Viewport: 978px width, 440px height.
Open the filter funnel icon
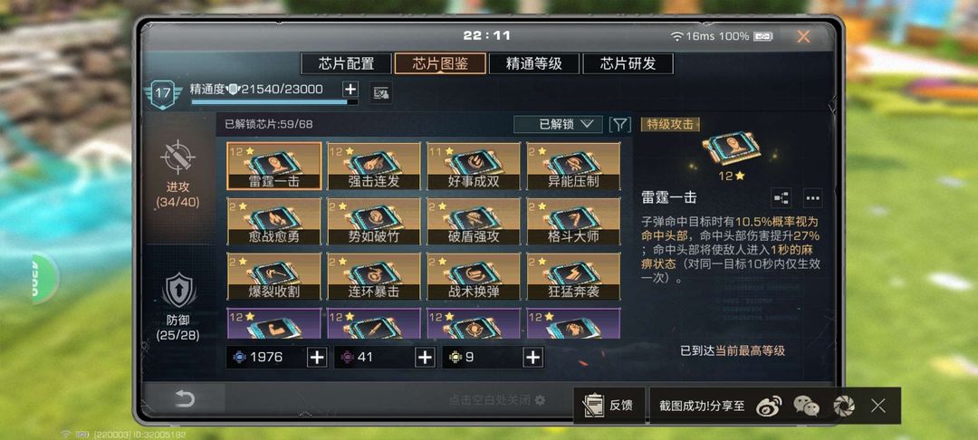pyautogui.click(x=619, y=124)
